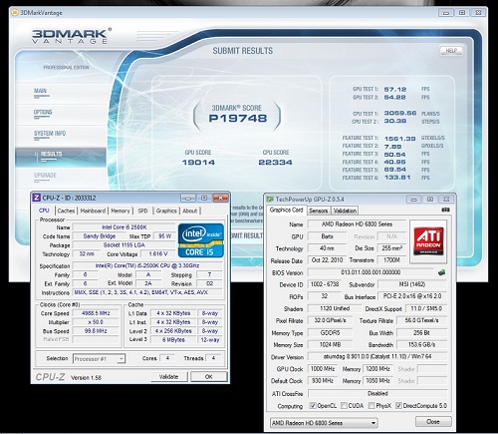Viewport: 498px width, 434px height.
Task: Click the partially hidden SUBMIT RESULTS button
Action: point(246,235)
